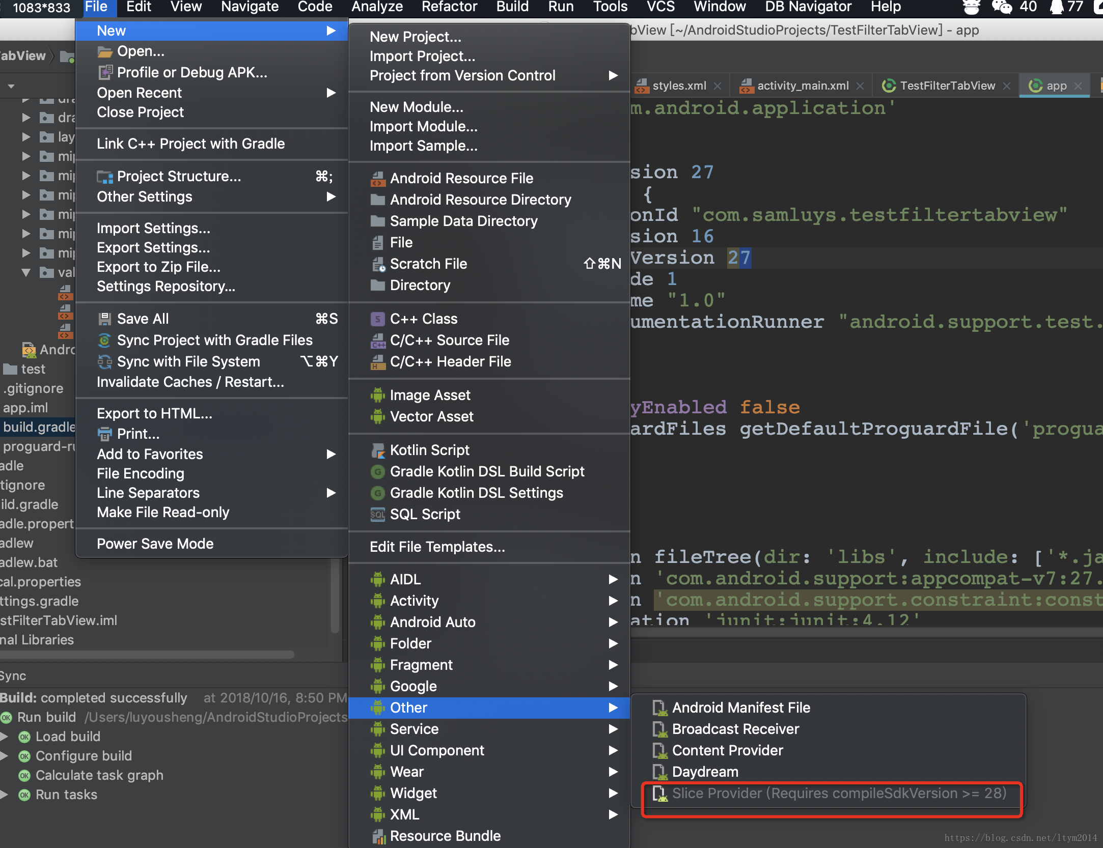Click the Content Provider file icon
Image resolution: width=1103 pixels, height=848 pixels.
click(x=660, y=751)
